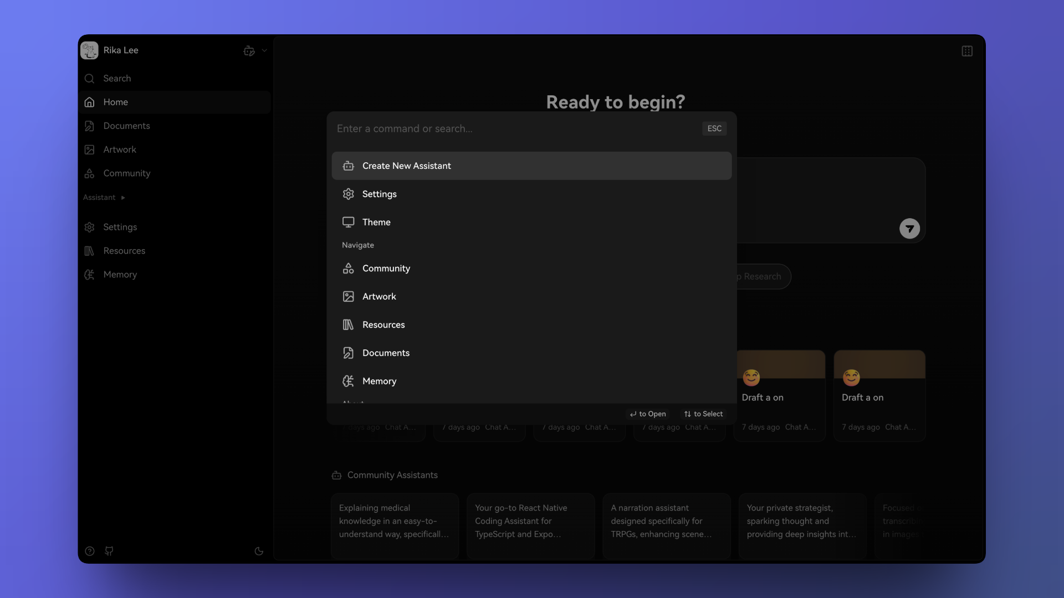Click the Memory icon in the command palette

click(x=348, y=381)
